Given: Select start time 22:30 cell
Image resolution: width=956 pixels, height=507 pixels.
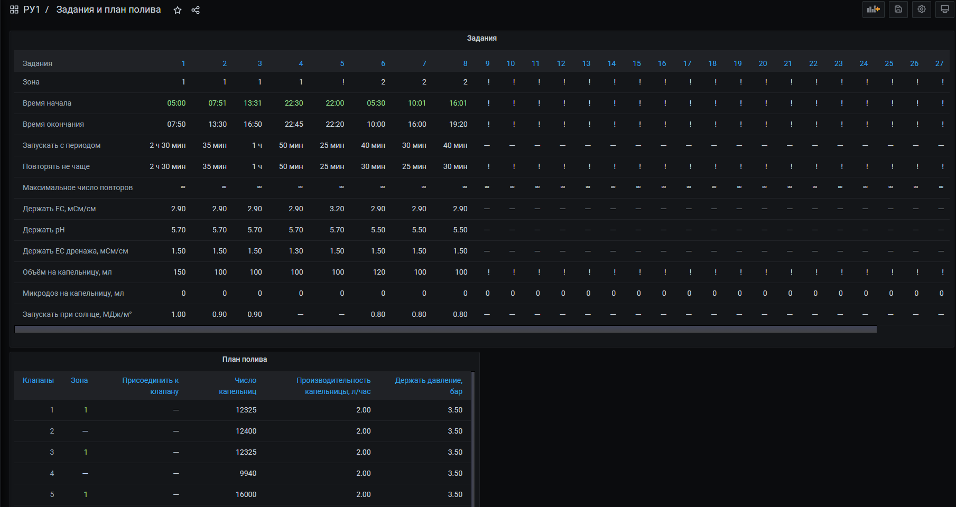Looking at the screenshot, I should point(294,103).
